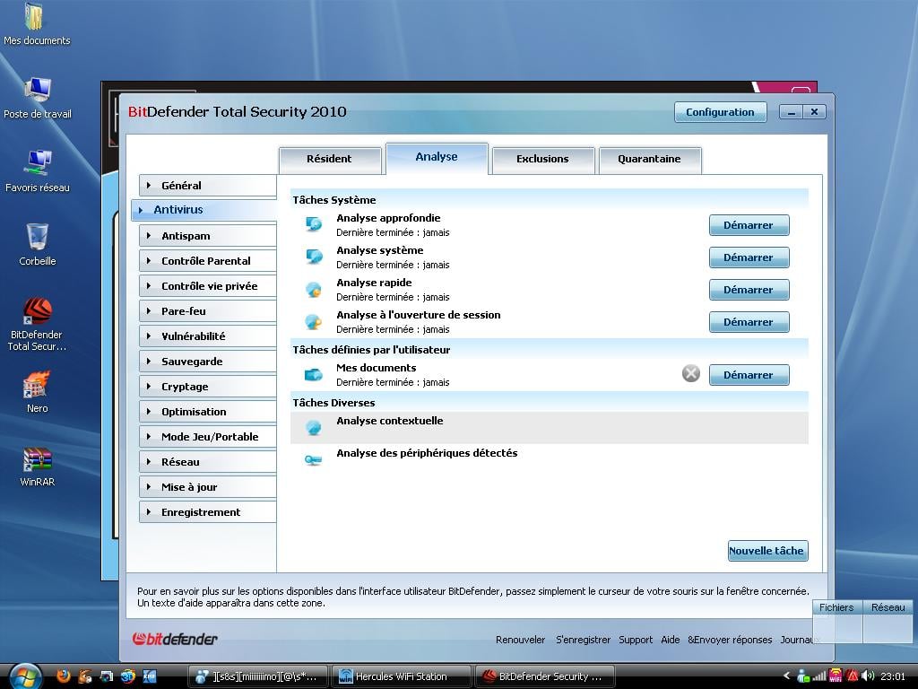Click the taskbar clock showing 23:01
The width and height of the screenshot is (918, 689).
893,676
